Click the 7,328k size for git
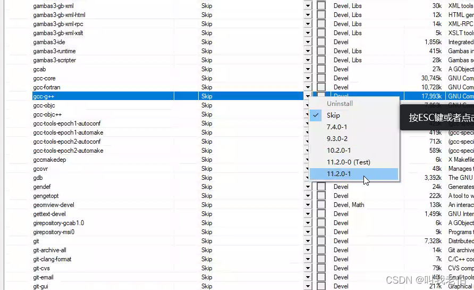This screenshot has width=474, height=290. (x=433, y=241)
